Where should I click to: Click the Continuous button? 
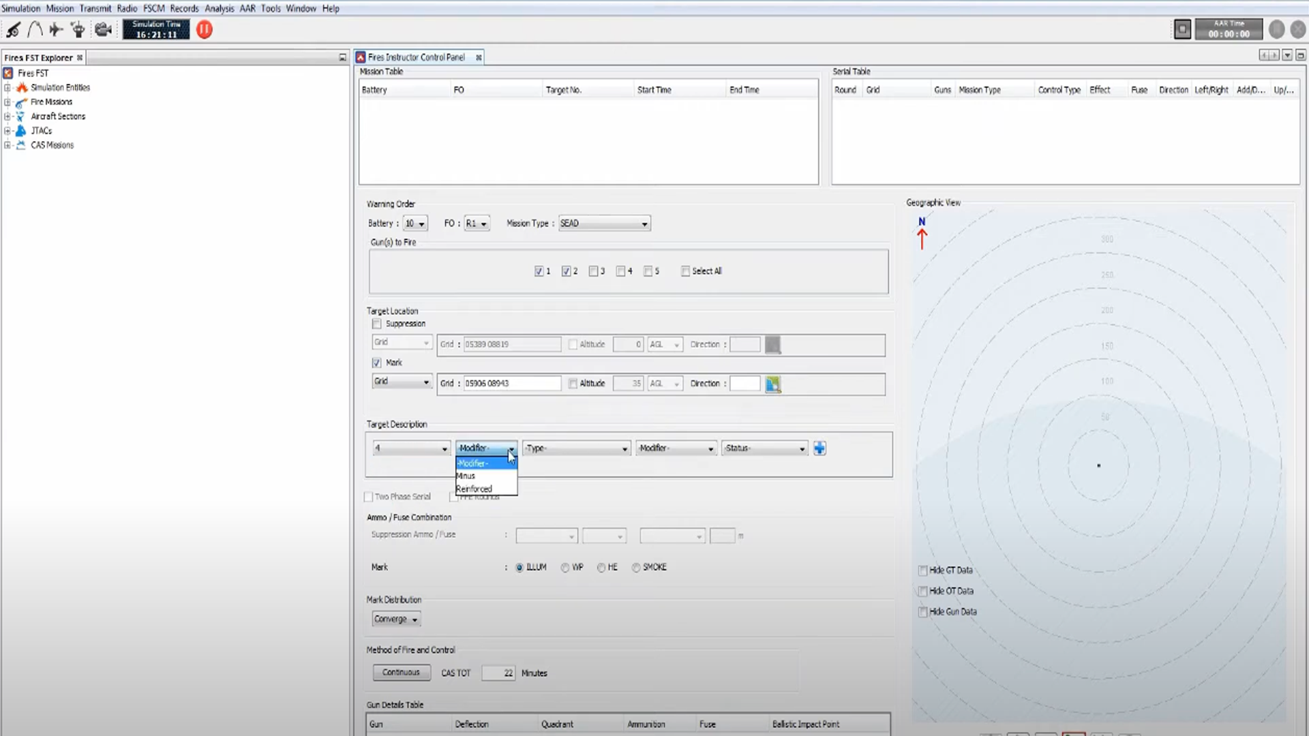pyautogui.click(x=401, y=673)
